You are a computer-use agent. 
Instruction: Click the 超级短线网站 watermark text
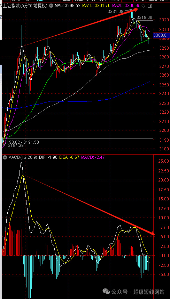click(149, 291)
